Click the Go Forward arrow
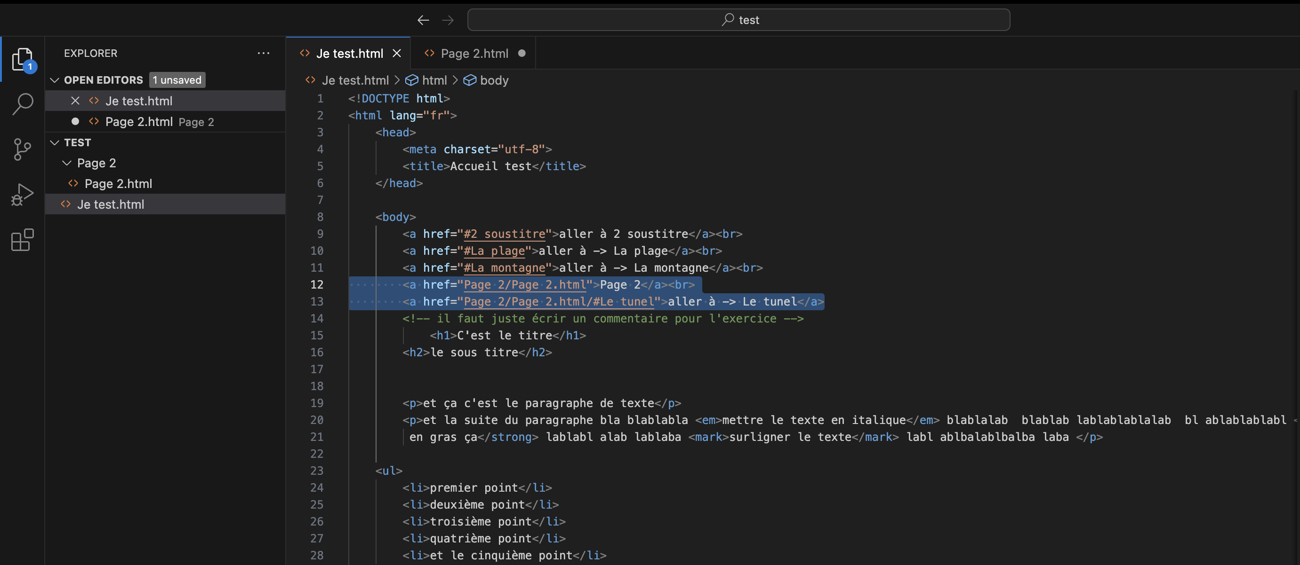This screenshot has height=565, width=1300. pos(448,20)
